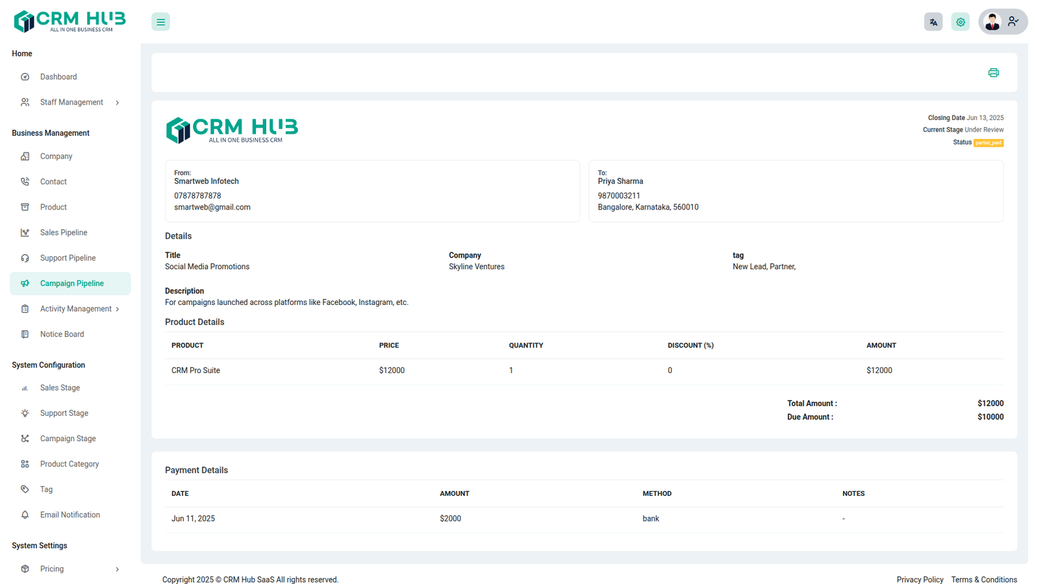
Task: Open the Sales Pipeline page
Action: coord(63,232)
